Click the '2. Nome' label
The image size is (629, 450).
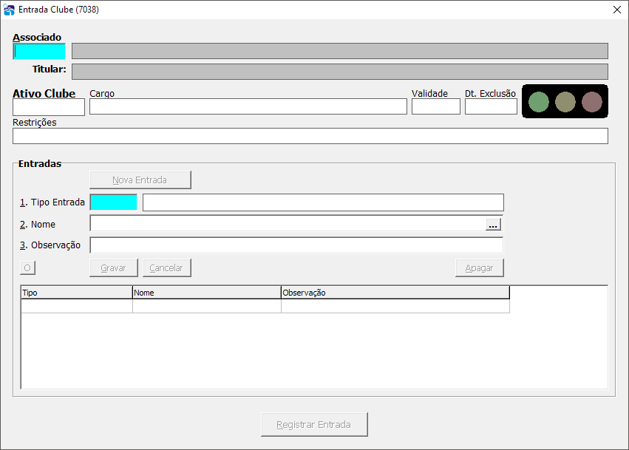[x=38, y=225]
